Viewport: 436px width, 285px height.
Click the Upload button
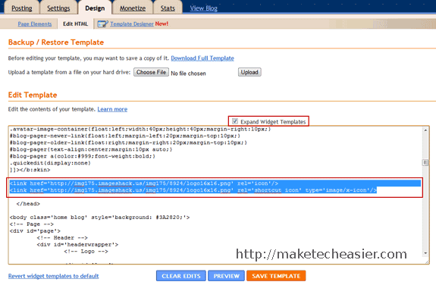coord(249,72)
